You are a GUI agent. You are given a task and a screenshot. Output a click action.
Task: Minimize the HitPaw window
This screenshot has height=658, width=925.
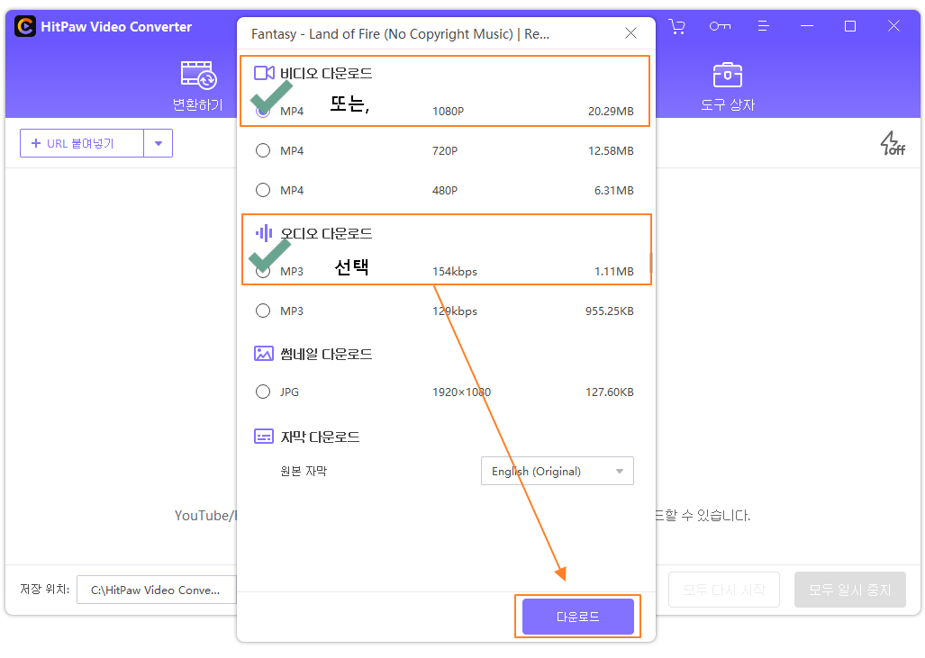coord(807,26)
